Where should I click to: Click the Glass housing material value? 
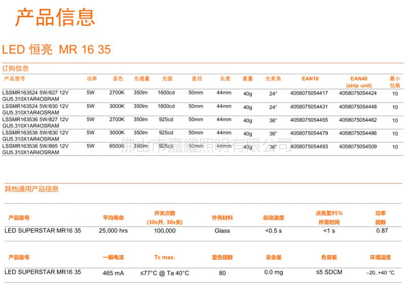click(222, 231)
